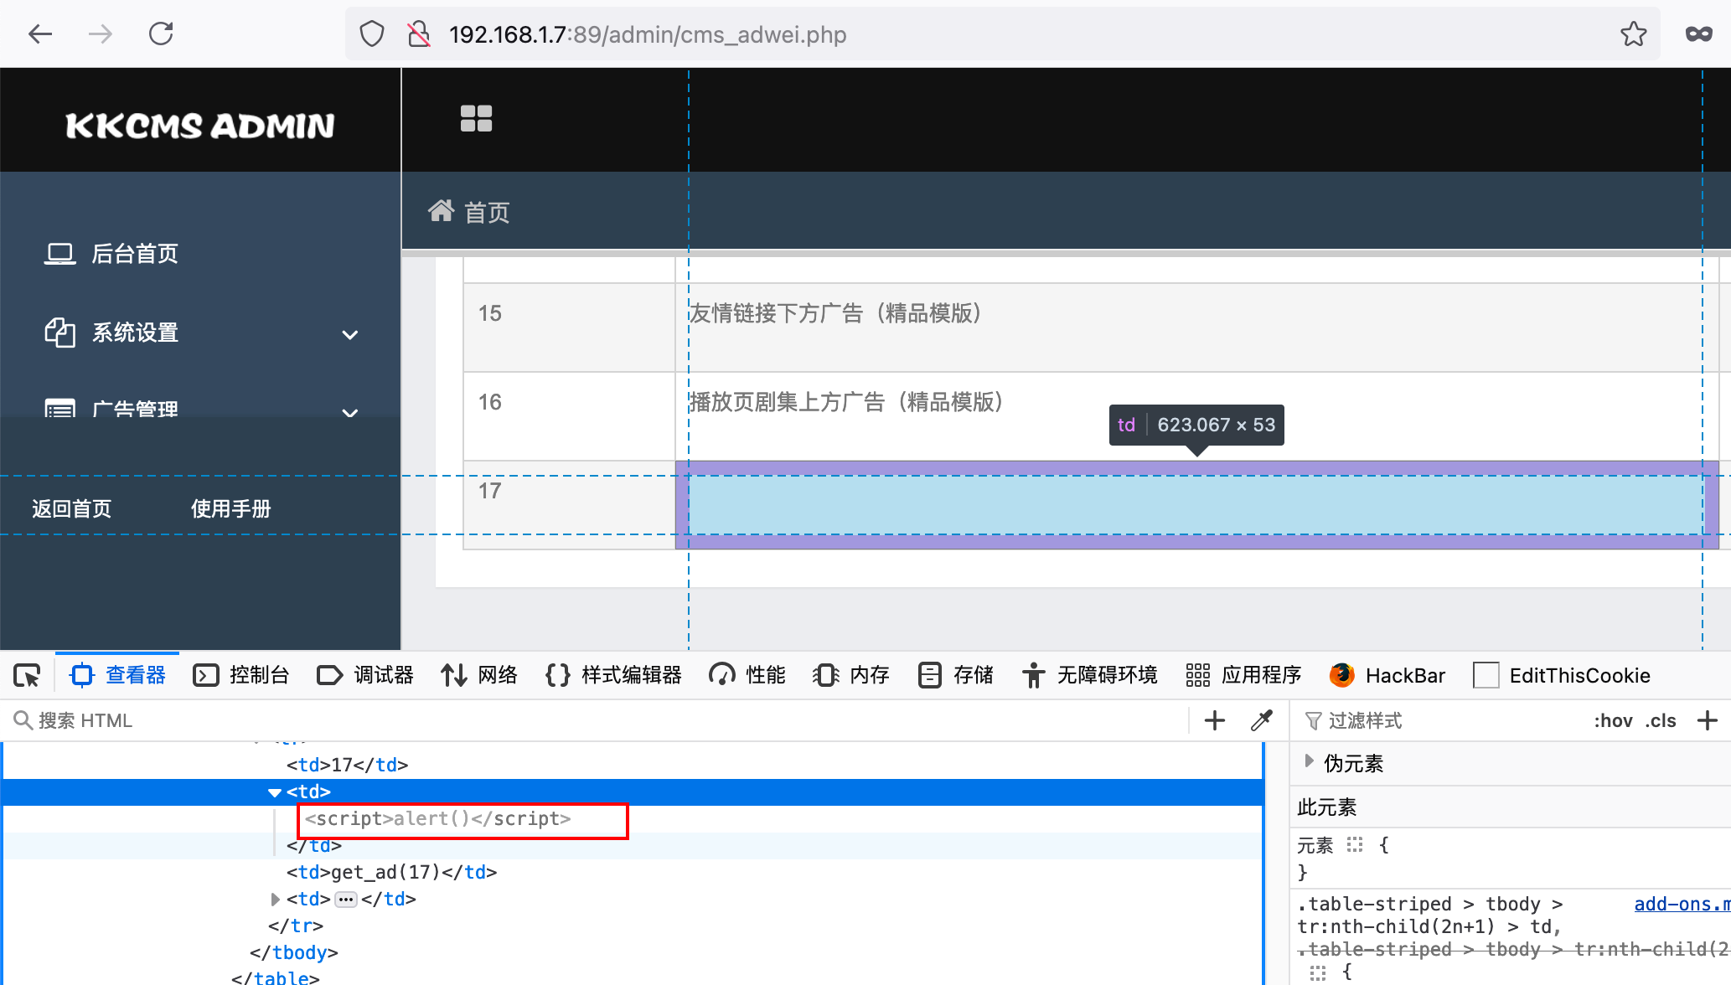The width and height of the screenshot is (1731, 985).
Task: Reload the current page
Action: tap(161, 34)
